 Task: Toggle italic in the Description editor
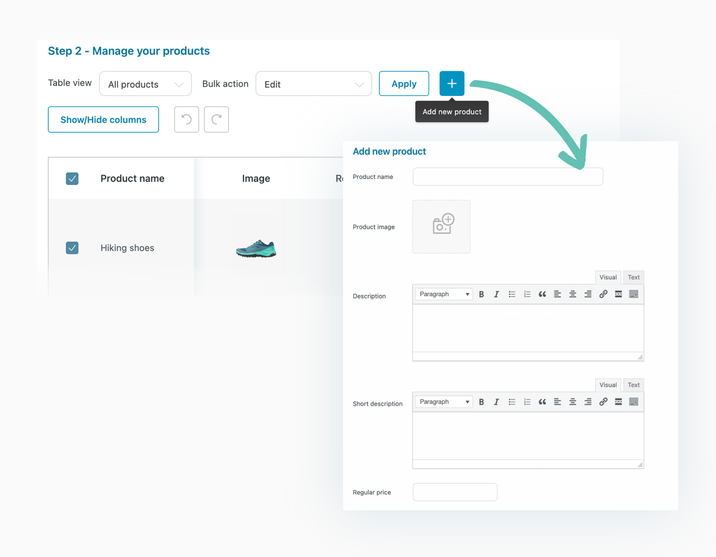[496, 294]
